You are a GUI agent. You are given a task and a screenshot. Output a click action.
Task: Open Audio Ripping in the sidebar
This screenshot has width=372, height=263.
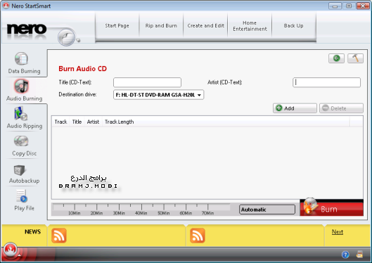pyautogui.click(x=25, y=117)
